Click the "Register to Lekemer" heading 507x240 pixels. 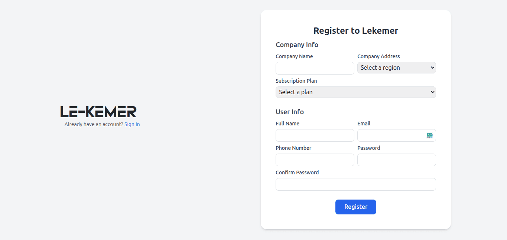point(355,31)
